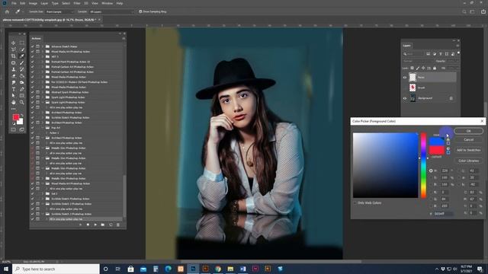
Task: Select the H hue radio button
Action: [x=431, y=170]
